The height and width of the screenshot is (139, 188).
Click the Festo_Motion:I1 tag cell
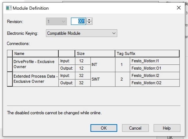155,61
